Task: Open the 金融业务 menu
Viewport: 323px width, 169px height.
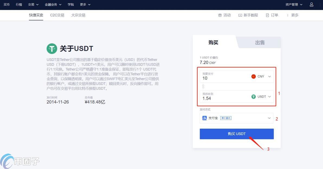Action: click(51, 4)
